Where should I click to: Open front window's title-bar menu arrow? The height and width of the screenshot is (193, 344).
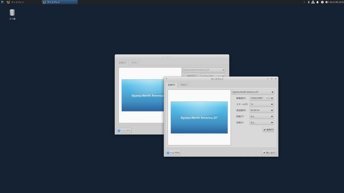166,79
